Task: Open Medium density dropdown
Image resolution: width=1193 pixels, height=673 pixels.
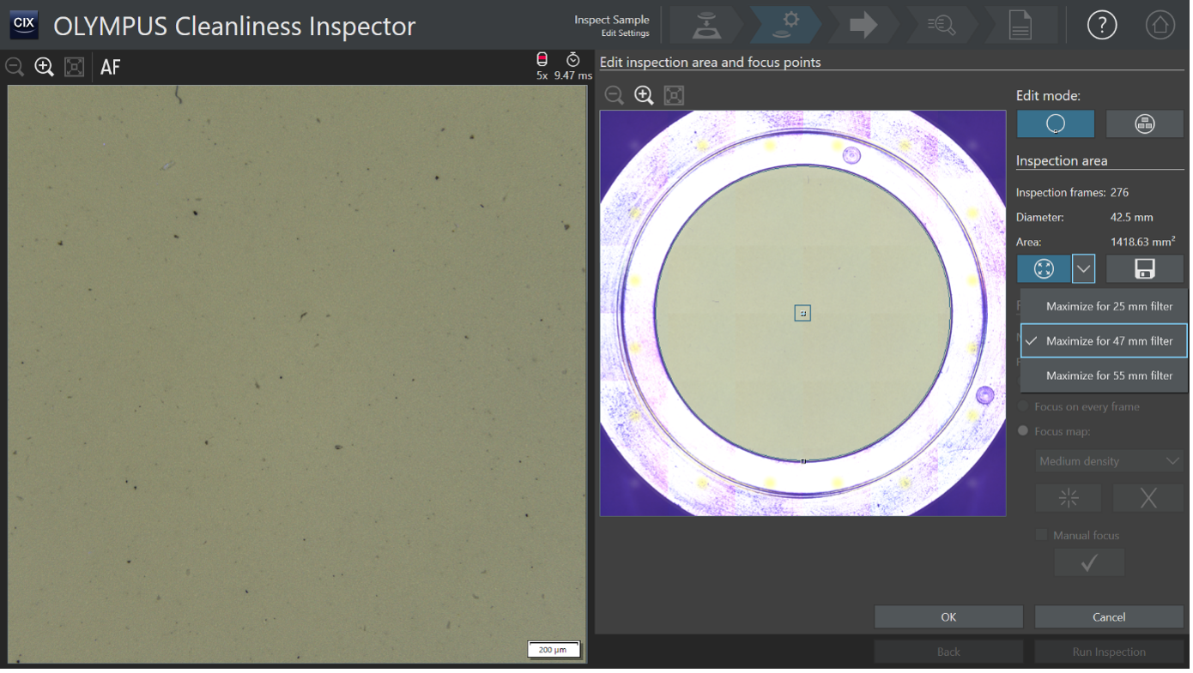Action: (1109, 461)
